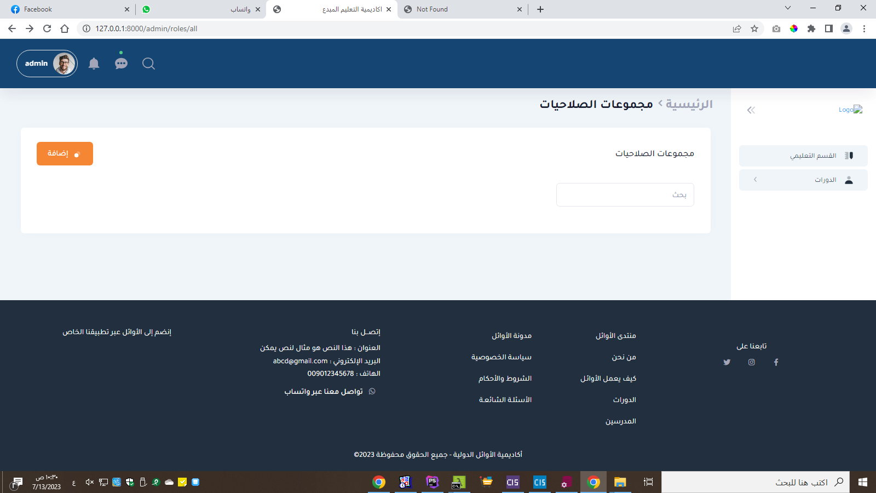The width and height of the screenshot is (876, 493).
Task: Click the share page icon
Action: (x=737, y=28)
